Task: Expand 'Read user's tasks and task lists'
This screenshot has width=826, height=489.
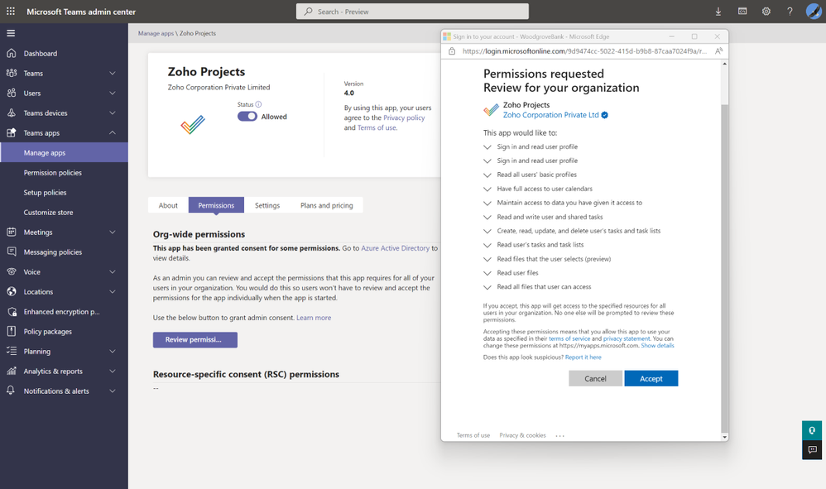Action: 487,245
